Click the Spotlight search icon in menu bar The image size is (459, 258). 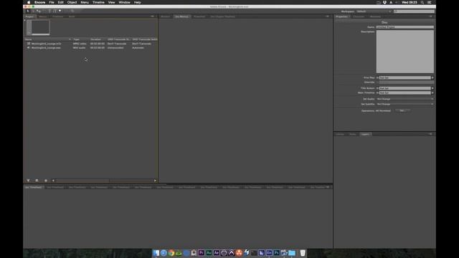(x=422, y=2)
